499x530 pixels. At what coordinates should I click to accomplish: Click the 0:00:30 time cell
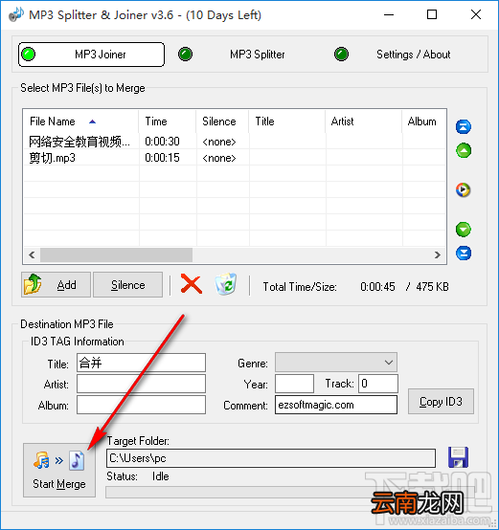pyautogui.click(x=162, y=142)
